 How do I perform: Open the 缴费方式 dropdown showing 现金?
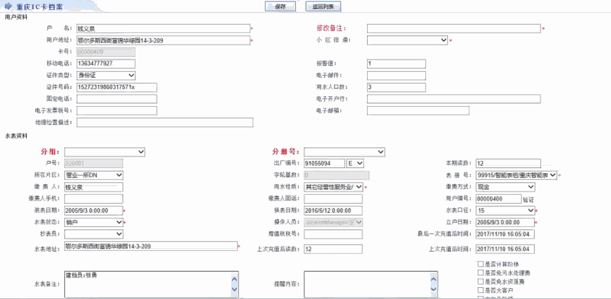(505, 187)
